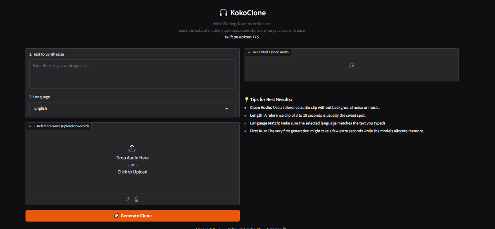This screenshot has width=495, height=229.
Task: Select the Generated Cloned Audio tab
Action: pyautogui.click(x=268, y=52)
